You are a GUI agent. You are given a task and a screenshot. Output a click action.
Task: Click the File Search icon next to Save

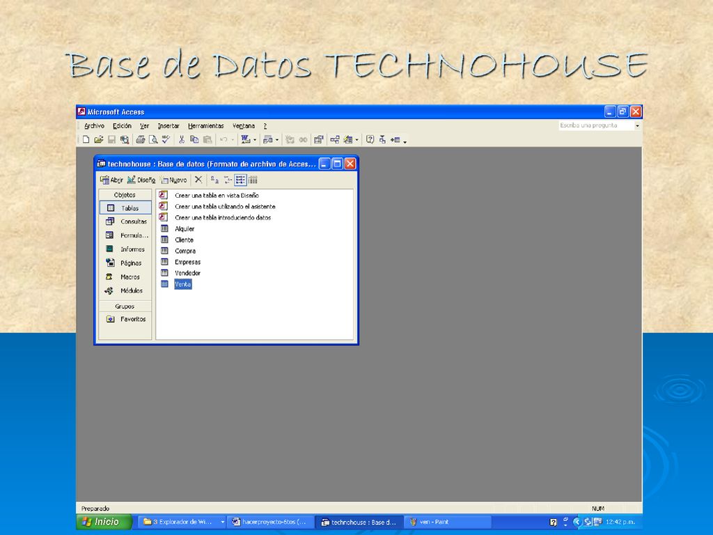(x=124, y=139)
